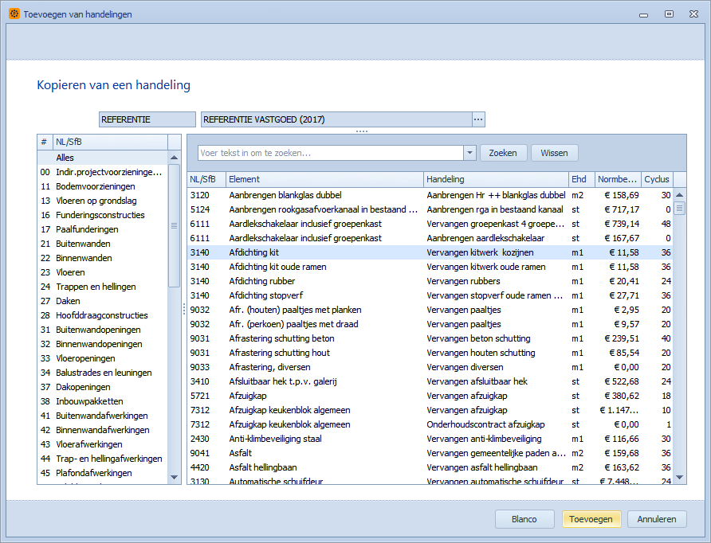This screenshot has width=711, height=543.
Task: Type in the search text field
Action: (x=330, y=153)
